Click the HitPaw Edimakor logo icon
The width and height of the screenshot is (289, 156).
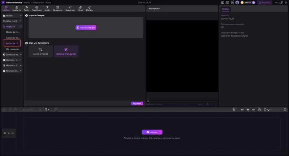pos(3,3)
